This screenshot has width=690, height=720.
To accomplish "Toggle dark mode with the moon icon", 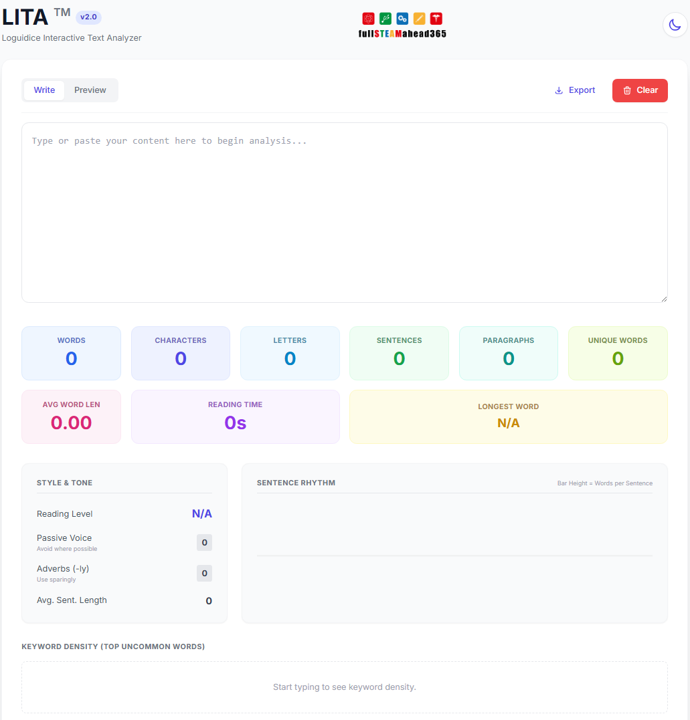I will [x=675, y=25].
